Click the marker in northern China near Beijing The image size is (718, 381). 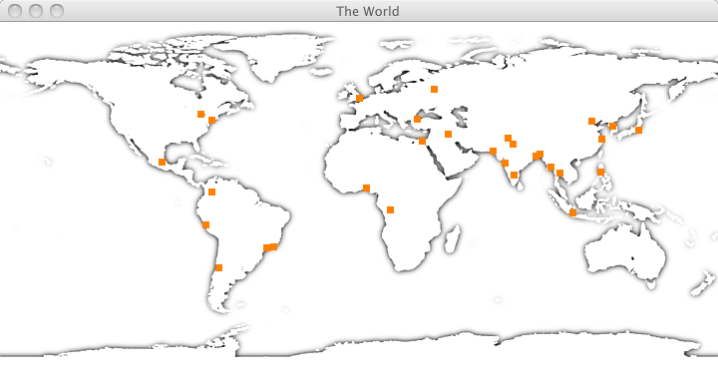pos(591,122)
